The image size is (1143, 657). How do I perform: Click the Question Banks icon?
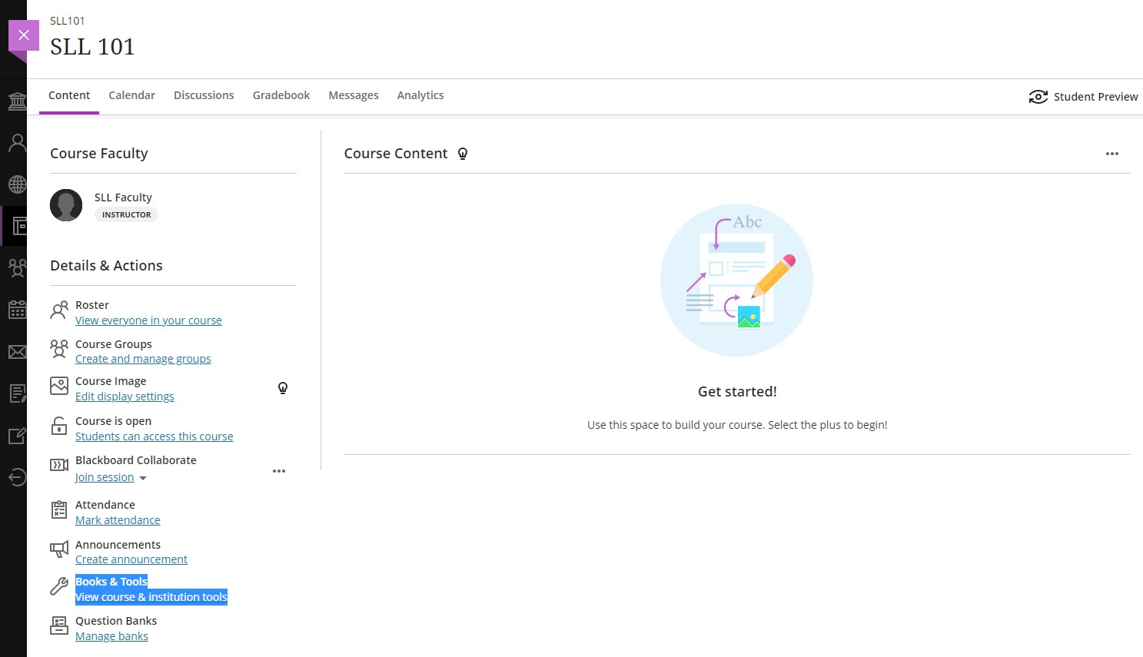click(x=59, y=625)
